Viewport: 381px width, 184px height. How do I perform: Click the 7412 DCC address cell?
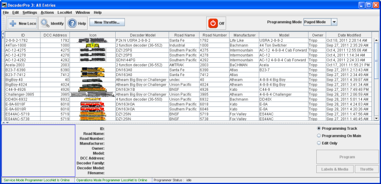pyautogui.click(x=55, y=75)
